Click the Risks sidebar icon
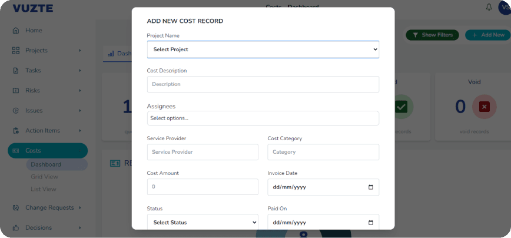Viewport: 511px width, 238px height. (x=16, y=91)
